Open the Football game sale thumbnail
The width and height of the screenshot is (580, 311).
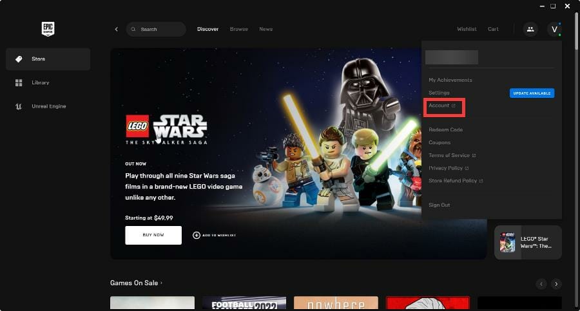pos(244,303)
